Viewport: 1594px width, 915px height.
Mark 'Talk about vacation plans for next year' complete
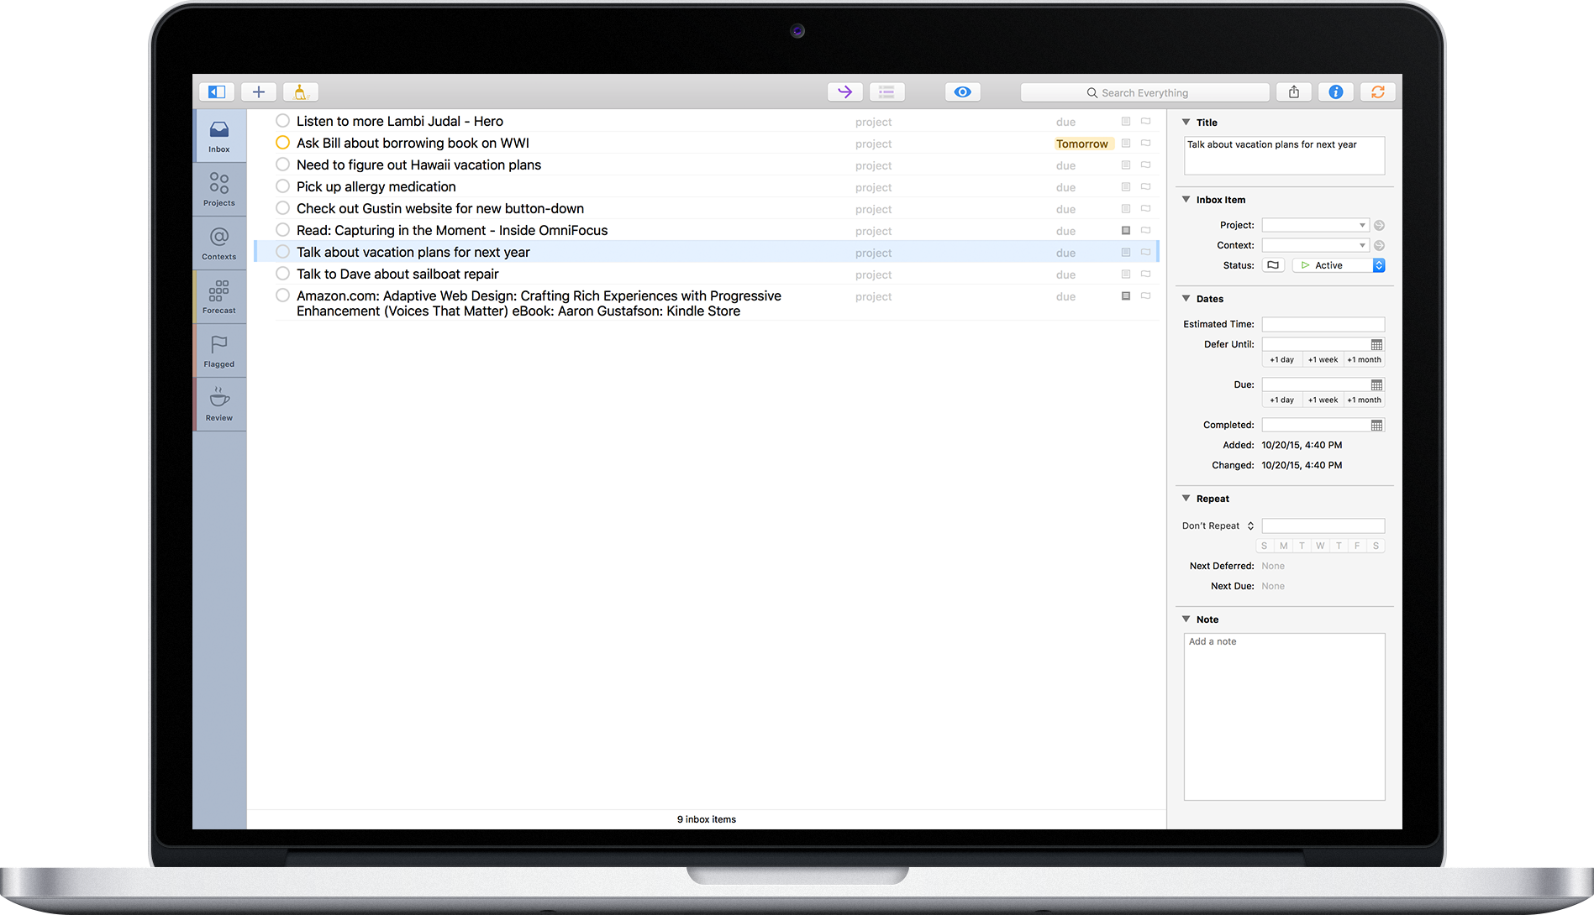pyautogui.click(x=283, y=252)
